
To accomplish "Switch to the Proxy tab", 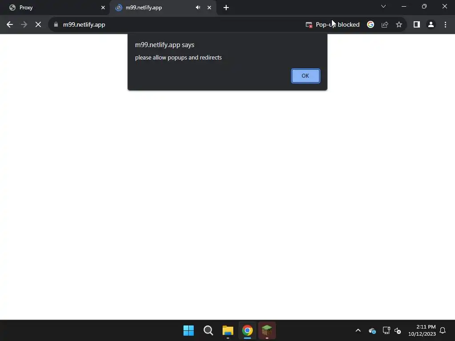I will click(55, 8).
